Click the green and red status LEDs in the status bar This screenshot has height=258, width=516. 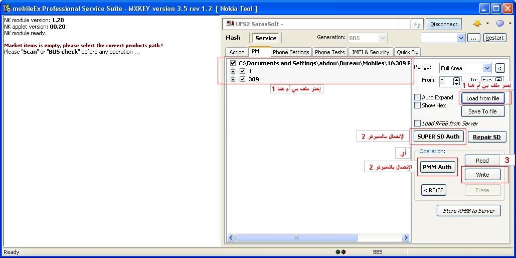(340, 252)
